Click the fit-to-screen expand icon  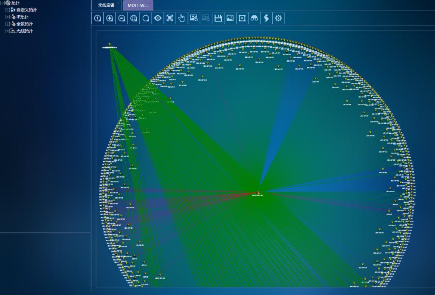click(170, 18)
